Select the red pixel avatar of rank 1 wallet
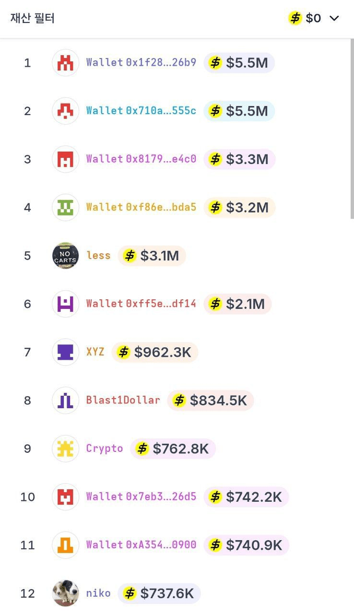 pos(65,63)
